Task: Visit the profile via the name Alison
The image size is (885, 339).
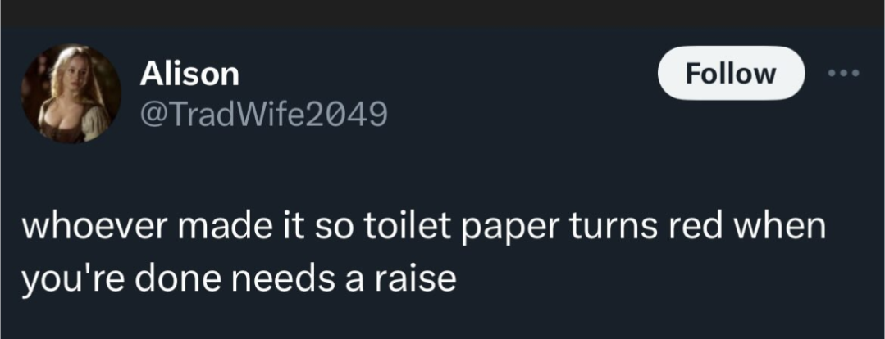Action: [x=189, y=75]
